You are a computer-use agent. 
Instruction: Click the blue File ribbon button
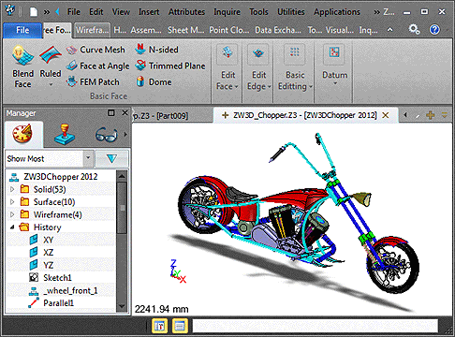tap(22, 30)
